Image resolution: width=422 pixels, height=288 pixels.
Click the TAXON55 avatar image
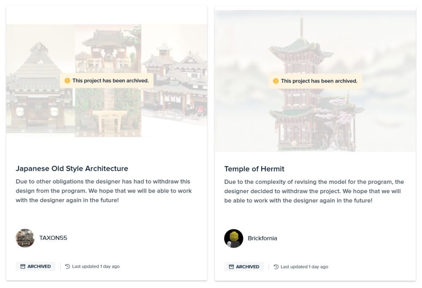[25, 238]
